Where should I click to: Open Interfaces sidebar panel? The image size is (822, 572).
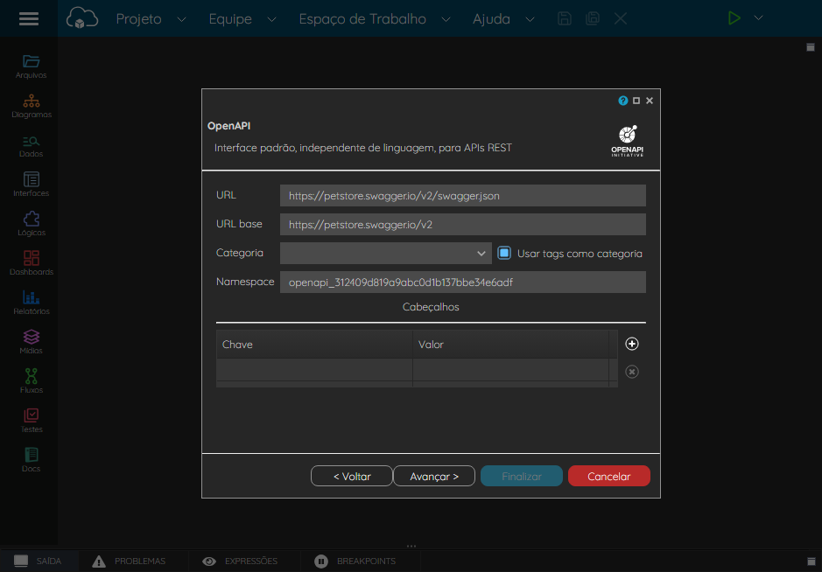pyautogui.click(x=31, y=185)
